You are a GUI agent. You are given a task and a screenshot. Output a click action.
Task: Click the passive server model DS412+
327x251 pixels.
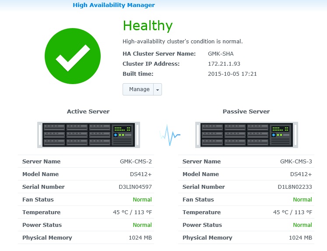tap(301, 174)
